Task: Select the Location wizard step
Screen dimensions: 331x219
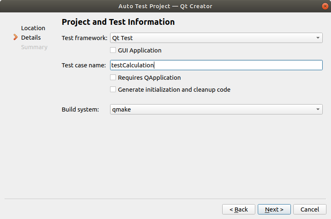Action: [33, 28]
